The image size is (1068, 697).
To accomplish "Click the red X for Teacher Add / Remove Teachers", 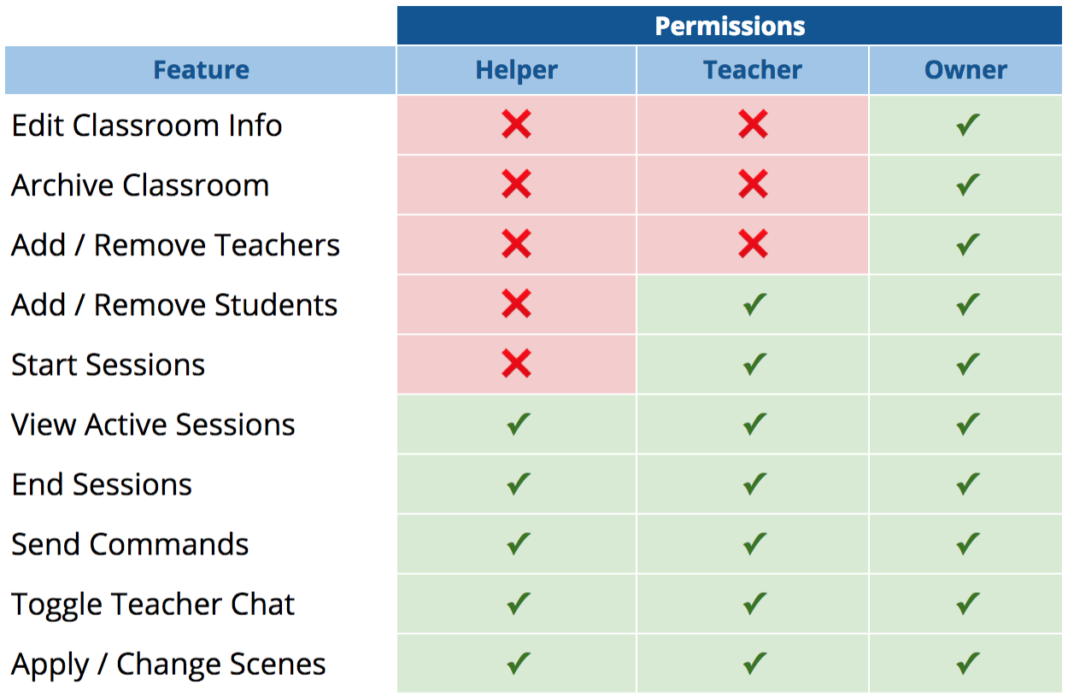I will tap(753, 245).
